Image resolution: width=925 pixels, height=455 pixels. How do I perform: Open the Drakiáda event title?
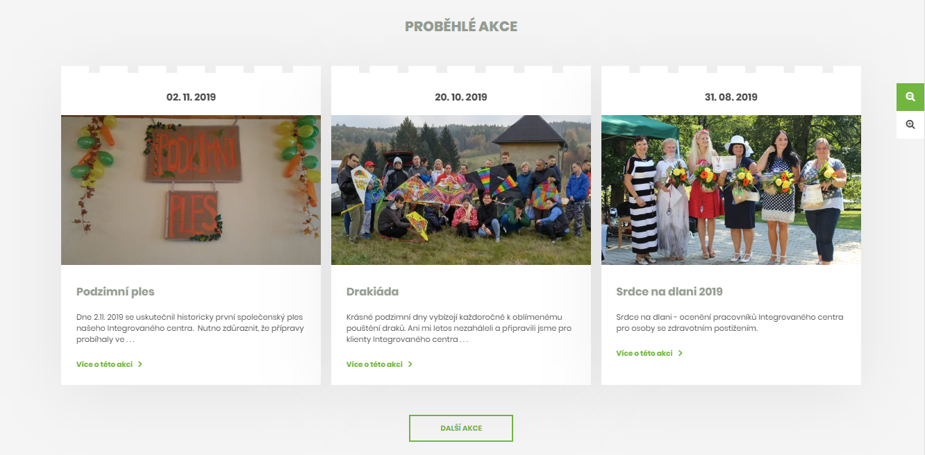pos(372,291)
